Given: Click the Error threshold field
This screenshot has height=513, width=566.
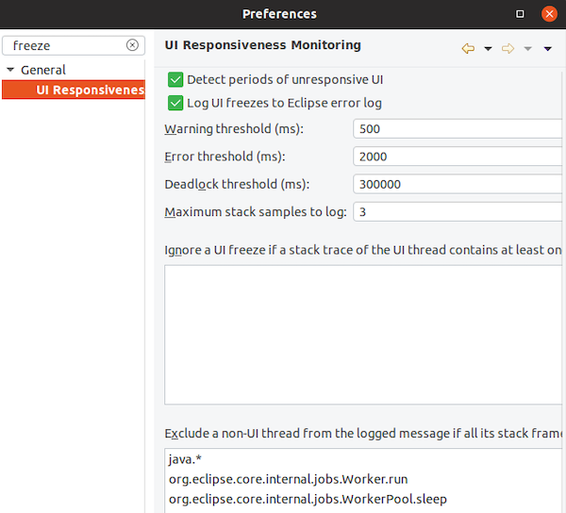Looking at the screenshot, I should [458, 157].
